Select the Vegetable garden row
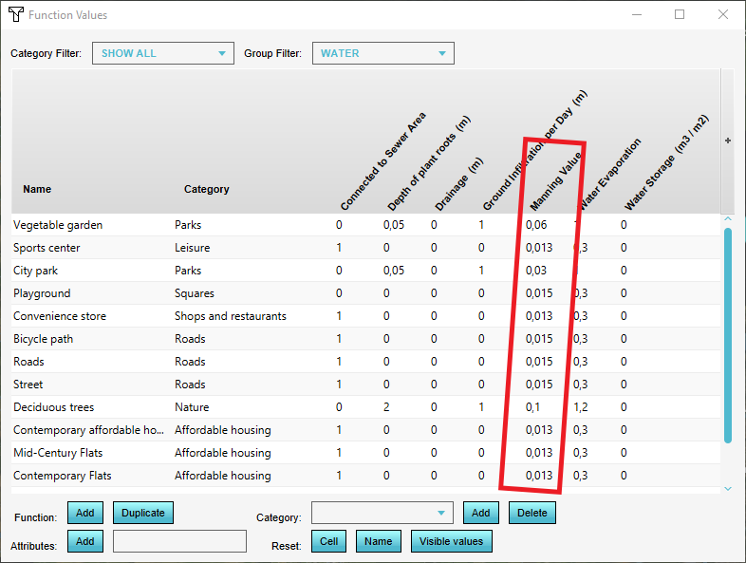Screen dimensions: 746x563 click(58, 225)
